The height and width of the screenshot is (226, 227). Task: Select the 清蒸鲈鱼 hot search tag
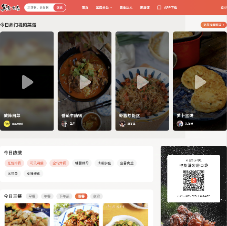[x=104, y=163]
